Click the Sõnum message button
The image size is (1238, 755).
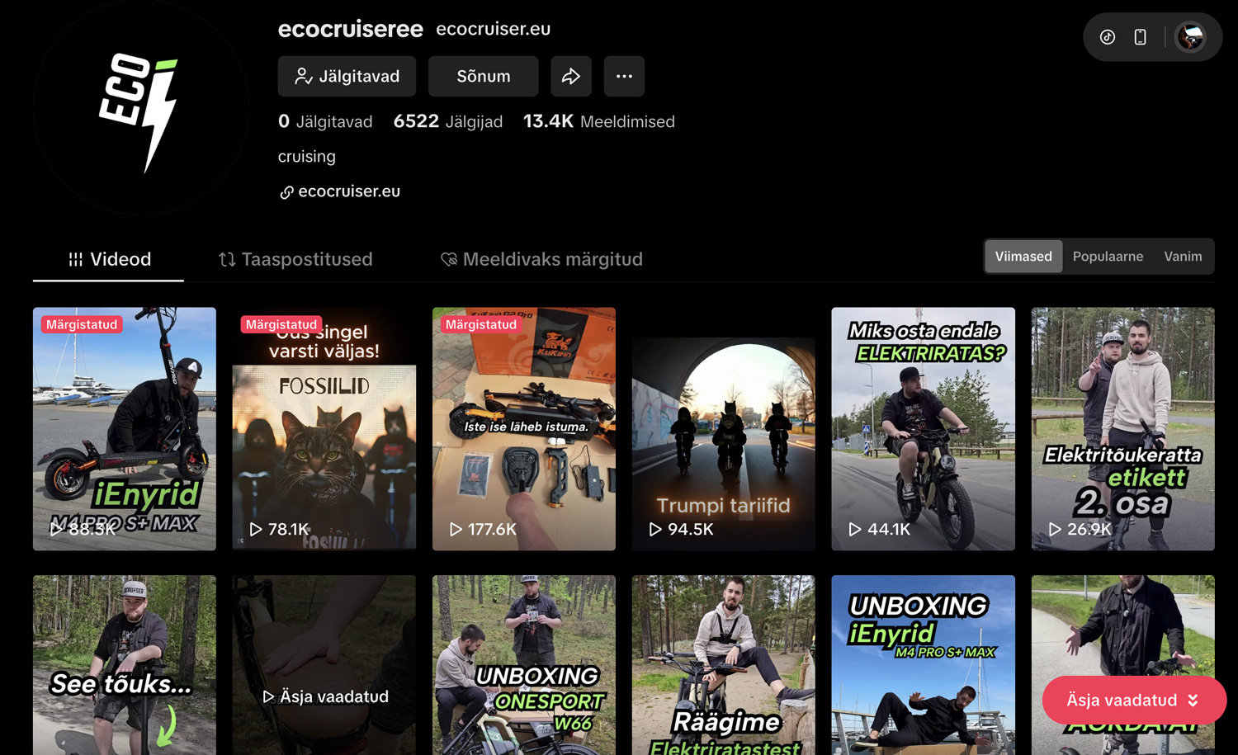click(x=484, y=77)
